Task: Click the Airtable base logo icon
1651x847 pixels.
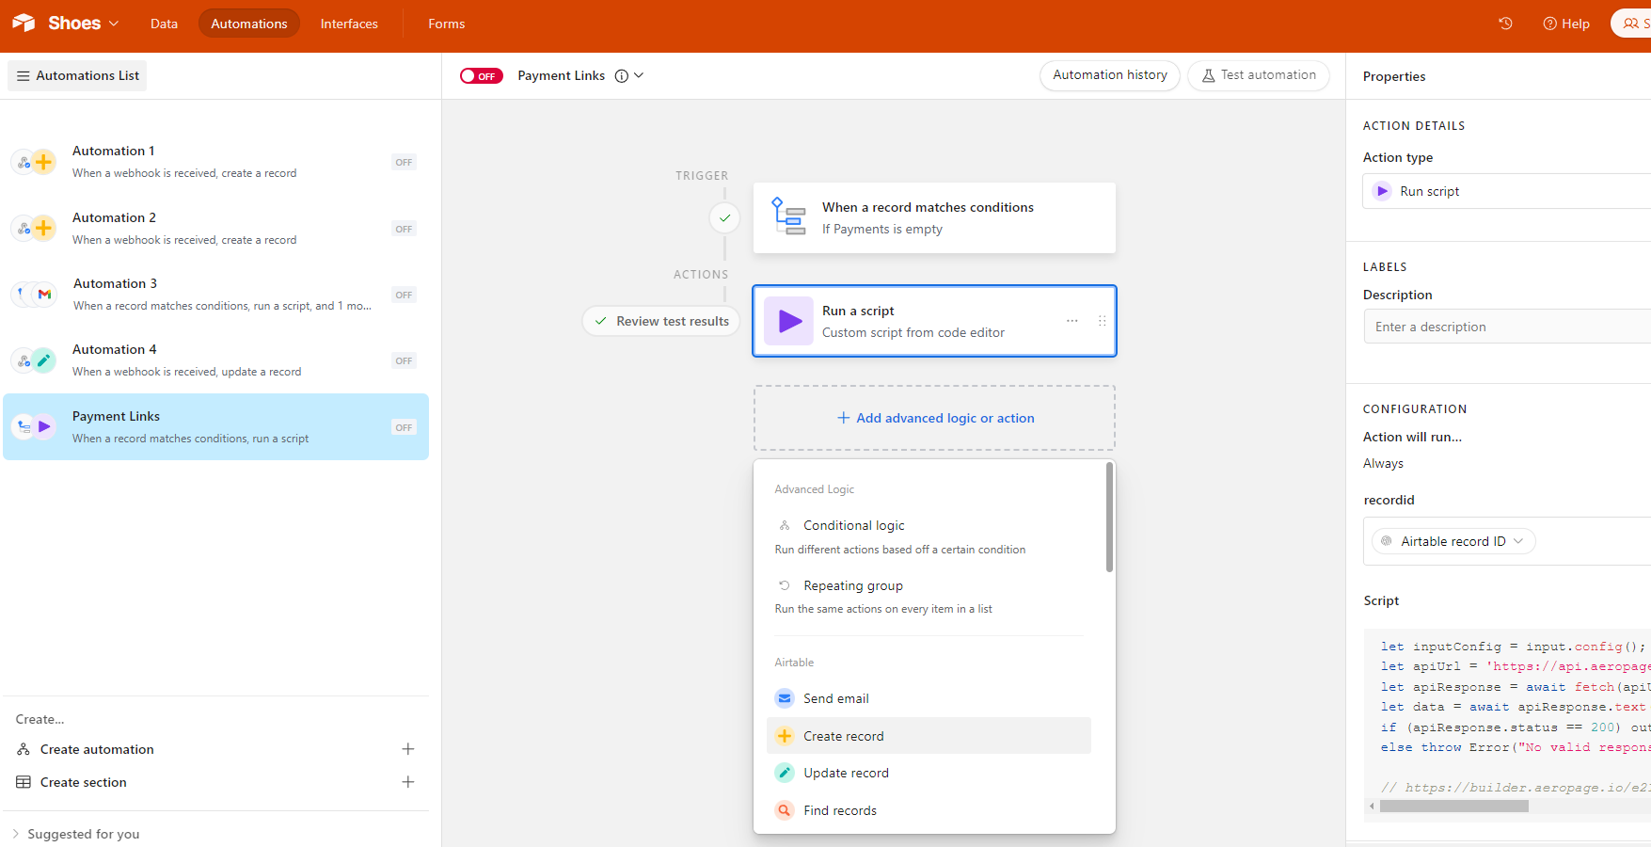Action: click(x=24, y=23)
